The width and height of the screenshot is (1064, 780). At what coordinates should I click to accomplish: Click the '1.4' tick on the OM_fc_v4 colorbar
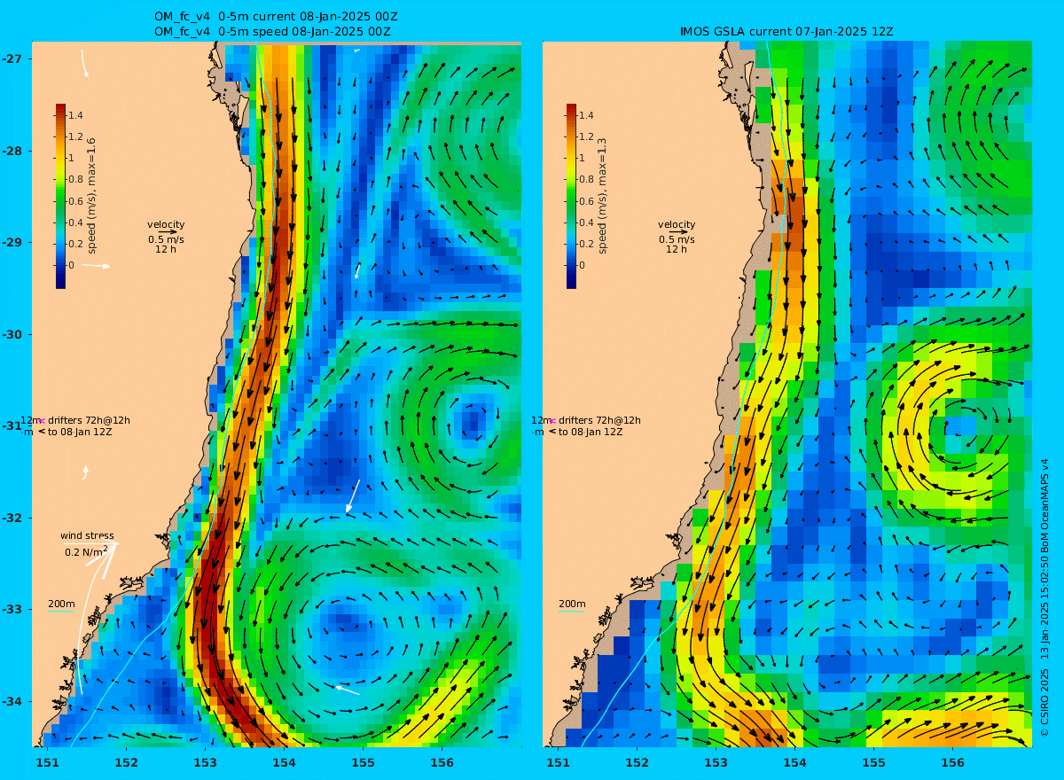coord(75,115)
